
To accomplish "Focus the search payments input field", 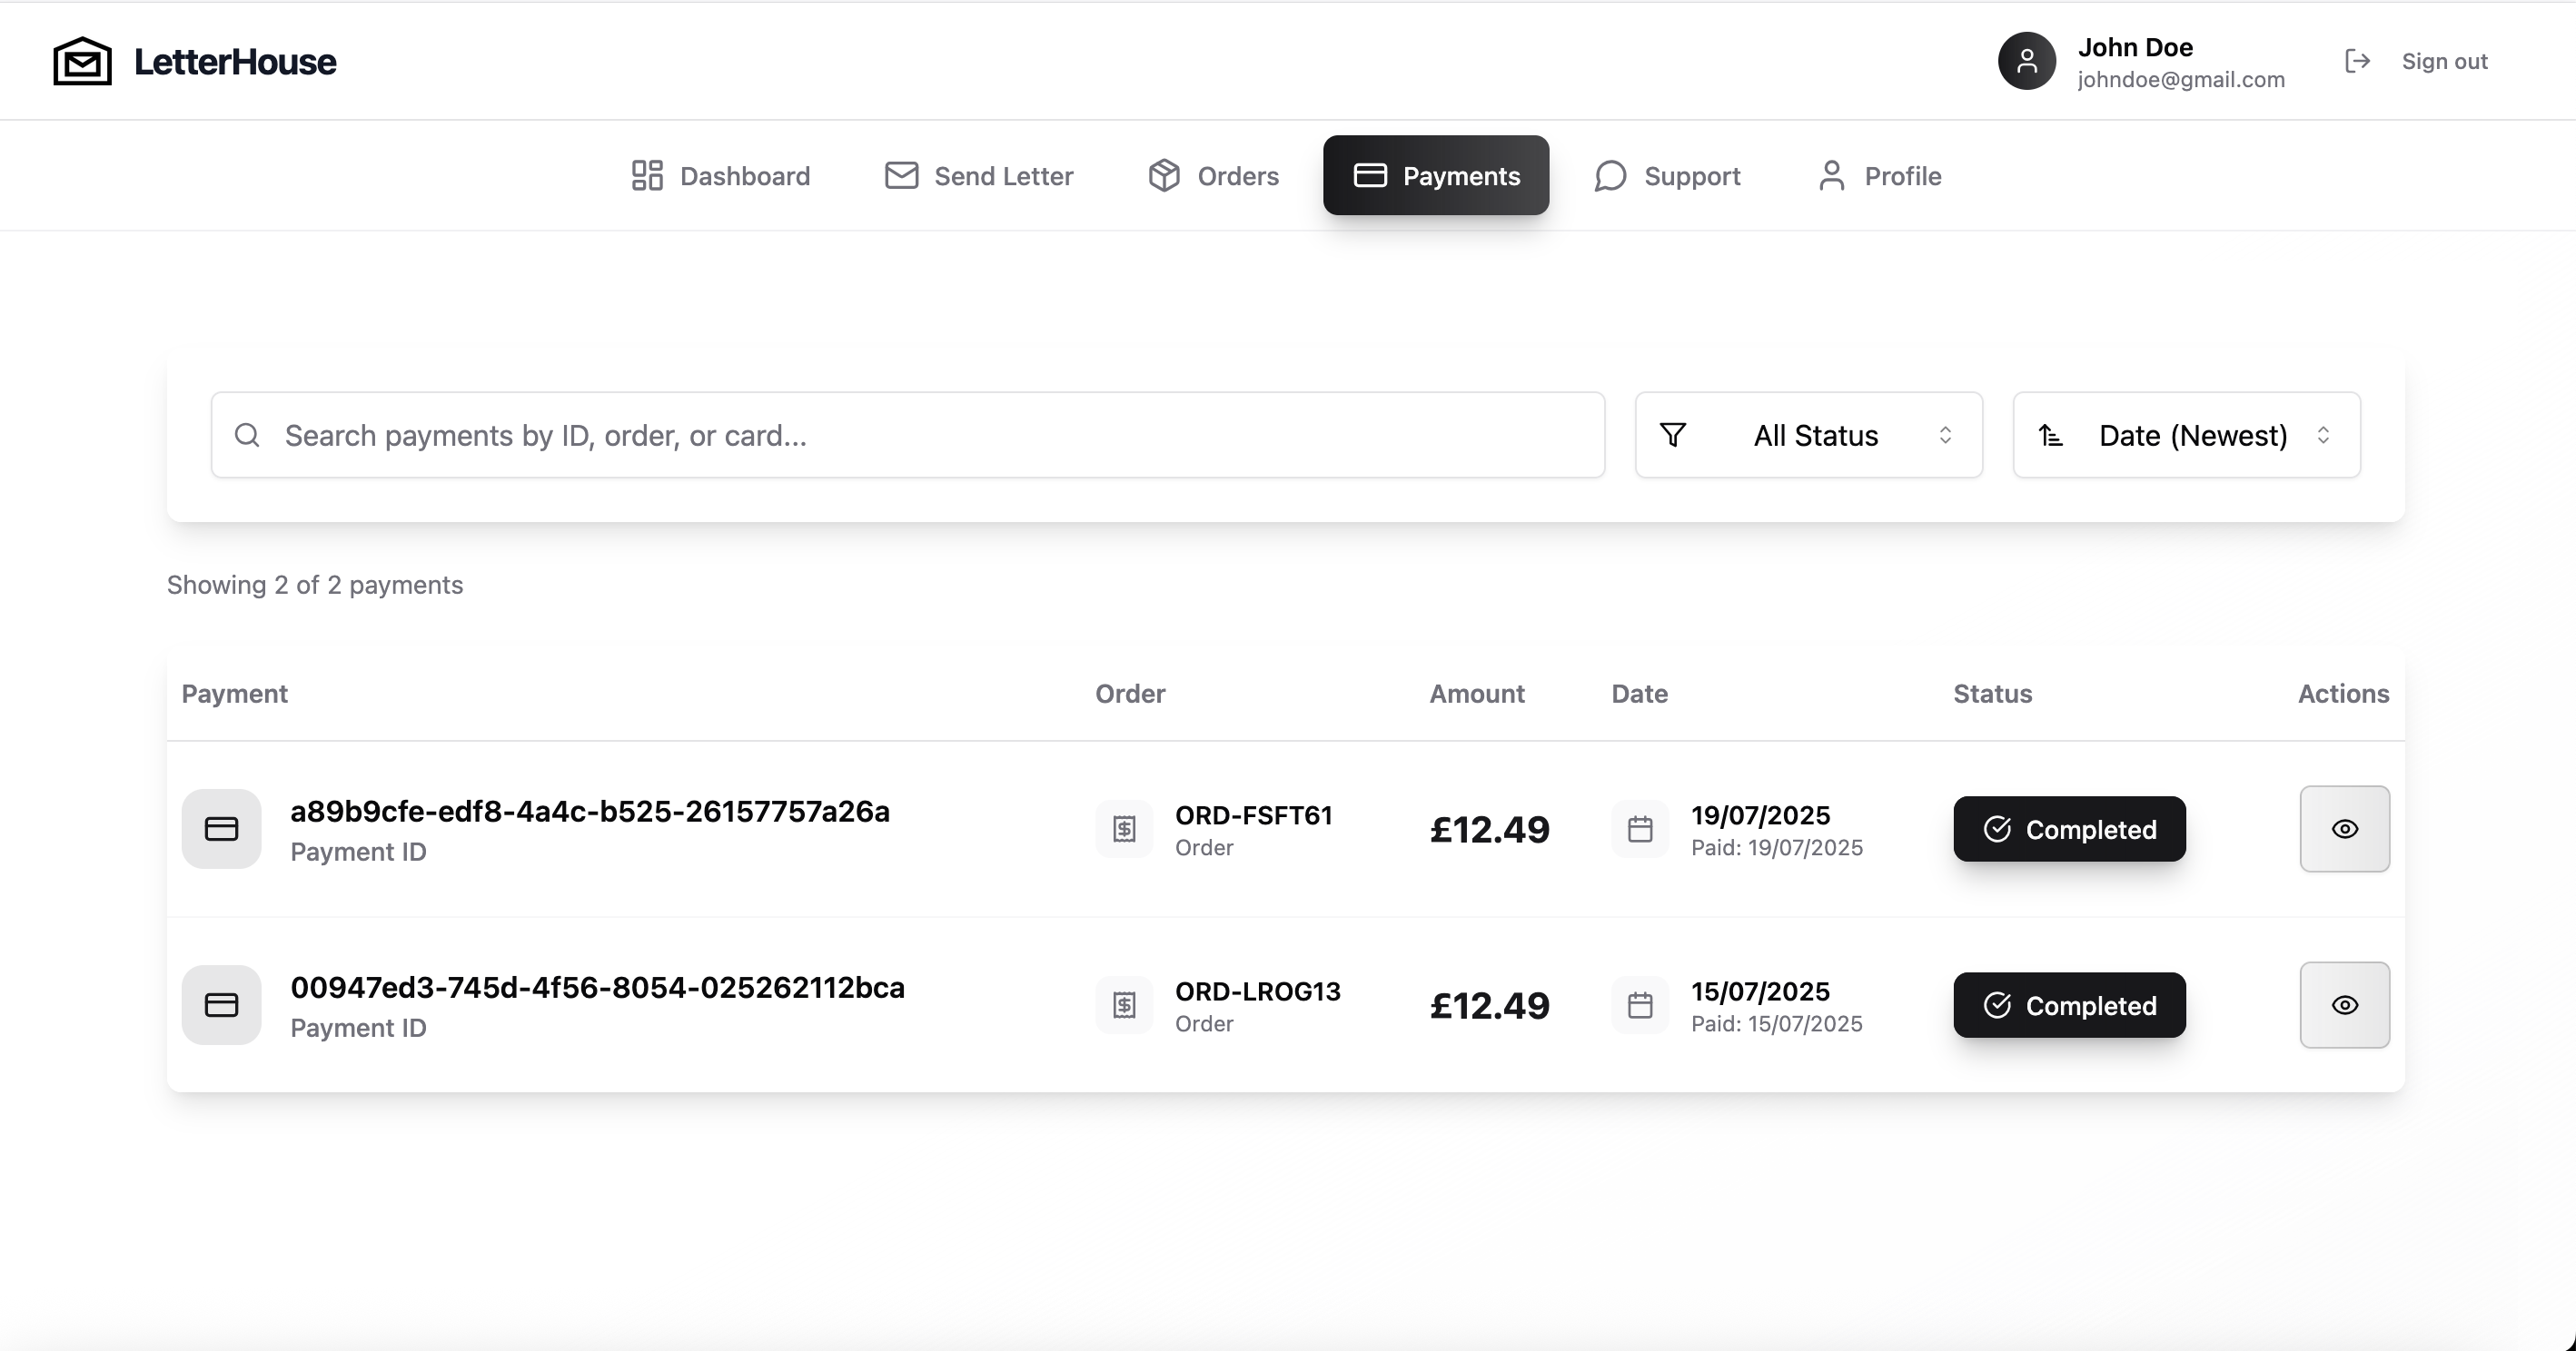I will 908,436.
